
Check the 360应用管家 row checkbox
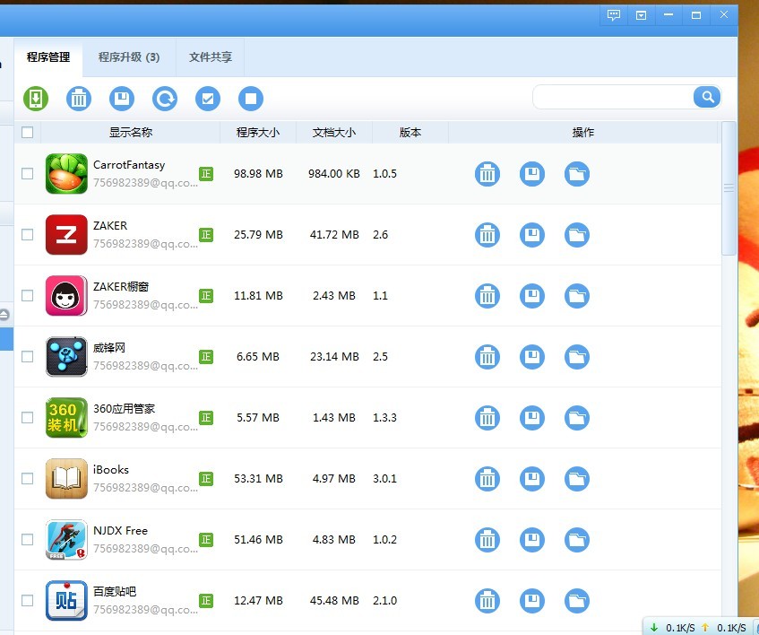(x=28, y=418)
